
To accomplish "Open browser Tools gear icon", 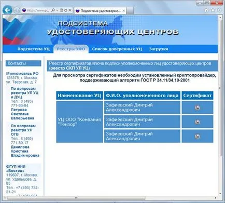I will tap(219, 10).
